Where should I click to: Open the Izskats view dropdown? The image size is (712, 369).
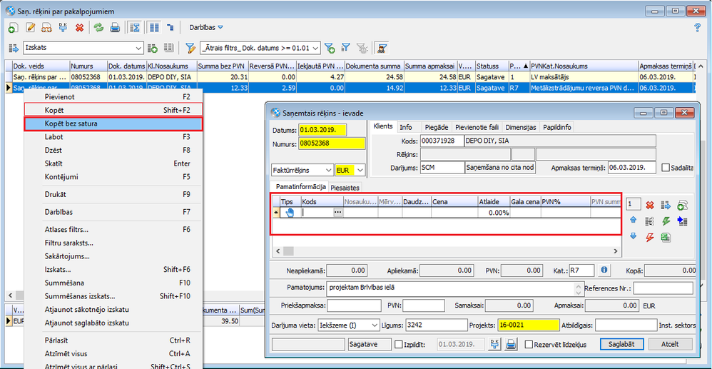pyautogui.click(x=139, y=48)
